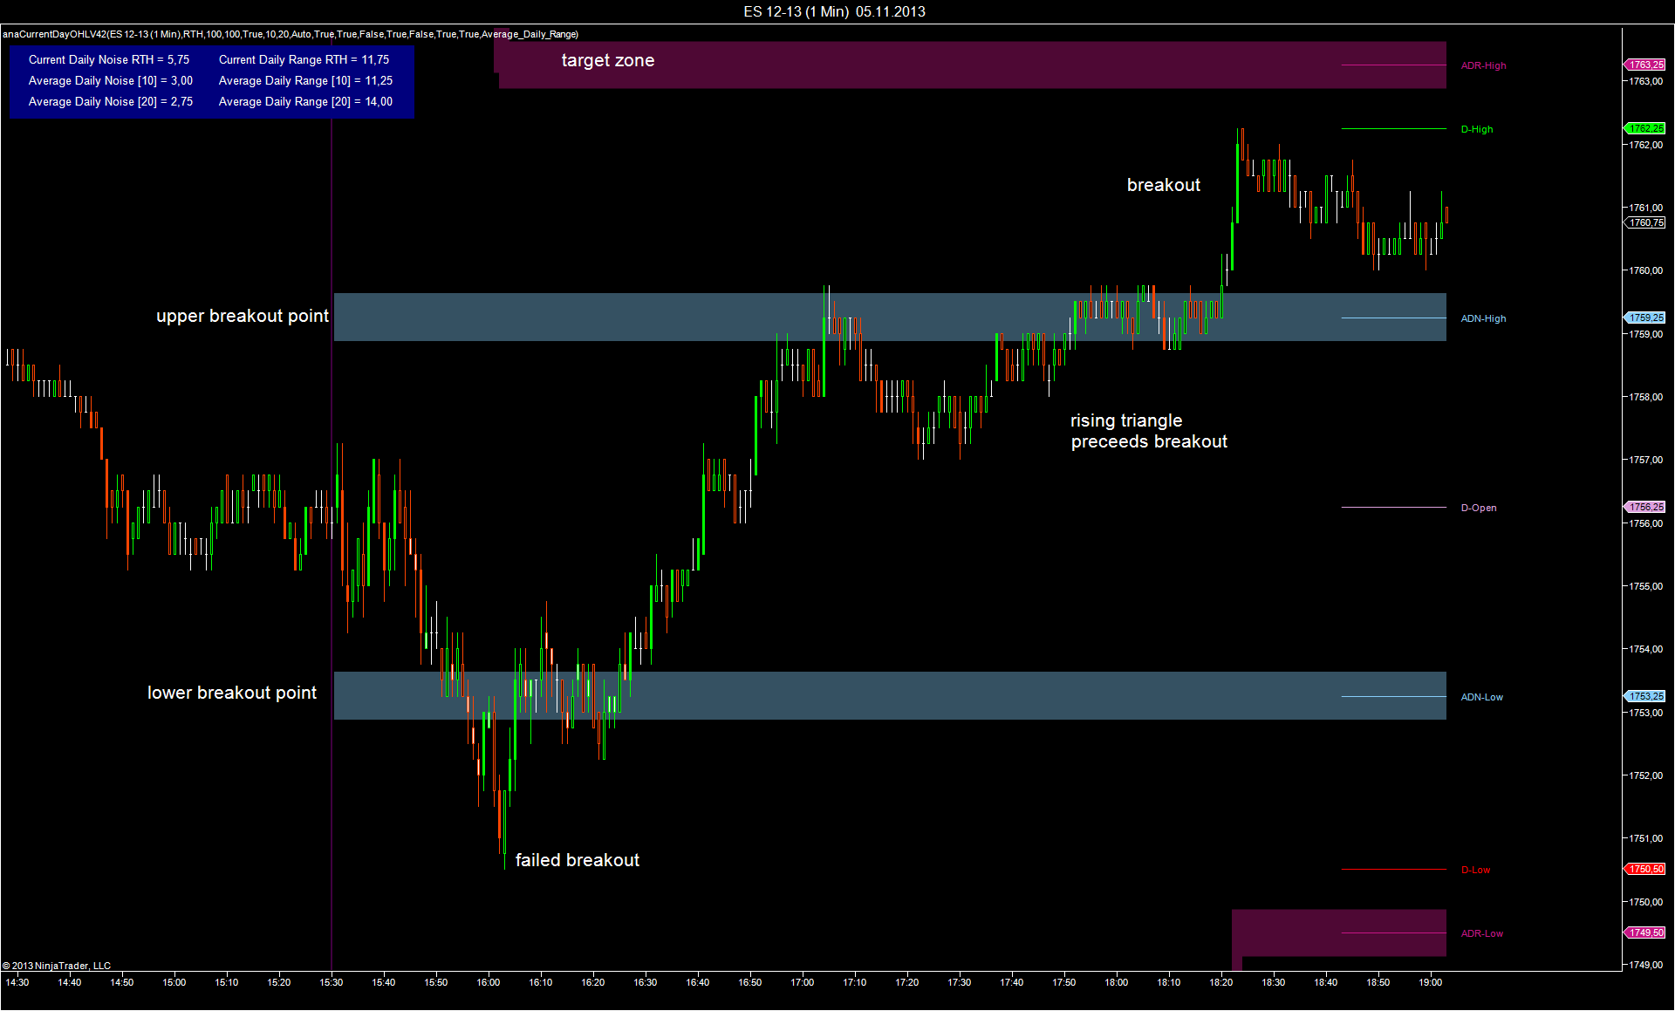
Task: Click the 14:30 time axis label
Action: click(17, 982)
